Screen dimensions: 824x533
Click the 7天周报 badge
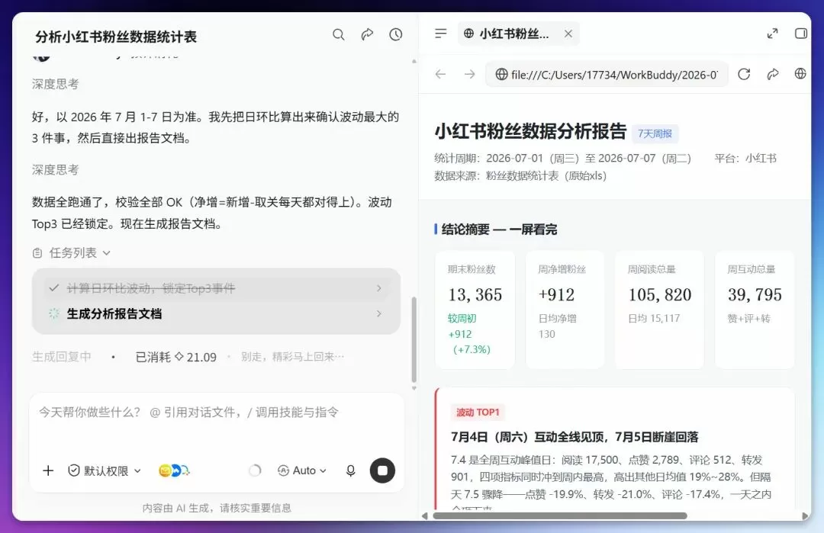tap(655, 134)
